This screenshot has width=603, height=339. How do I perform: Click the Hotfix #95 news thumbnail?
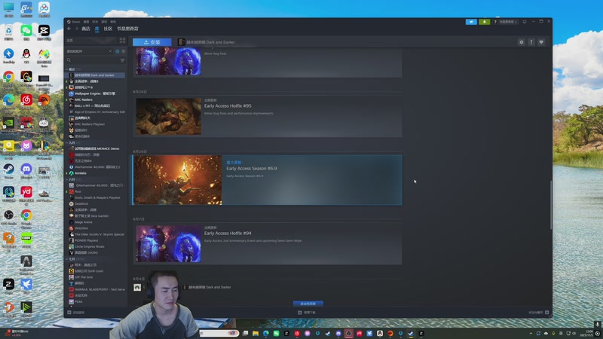pos(168,117)
